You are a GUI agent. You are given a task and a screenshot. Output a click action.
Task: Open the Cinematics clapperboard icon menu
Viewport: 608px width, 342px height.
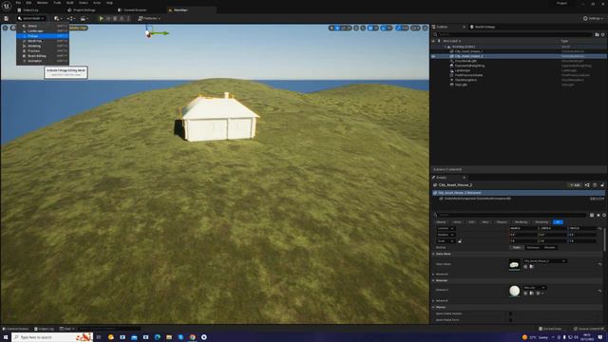point(85,18)
